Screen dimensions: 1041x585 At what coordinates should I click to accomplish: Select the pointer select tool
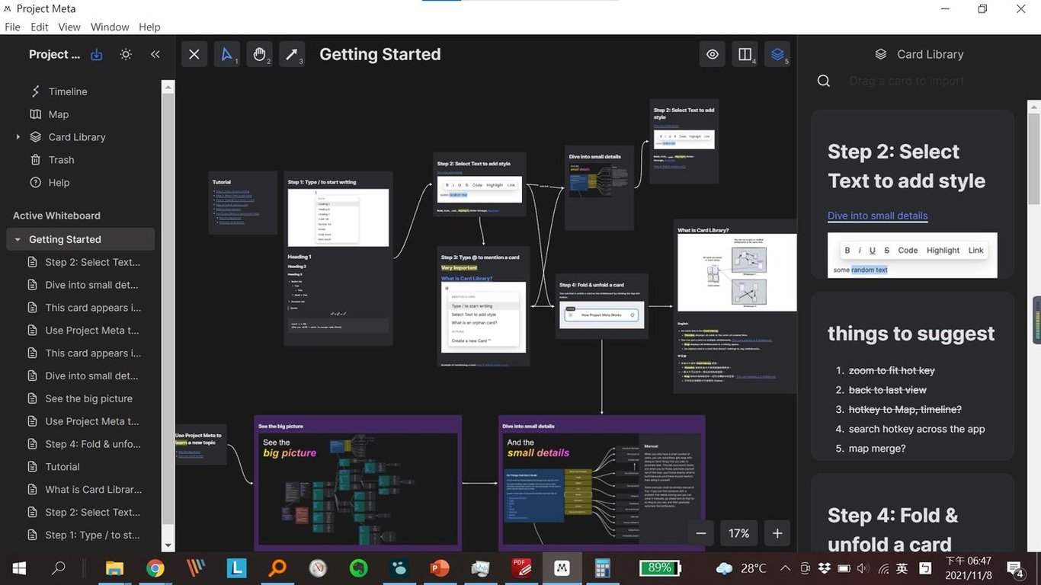[226, 54]
